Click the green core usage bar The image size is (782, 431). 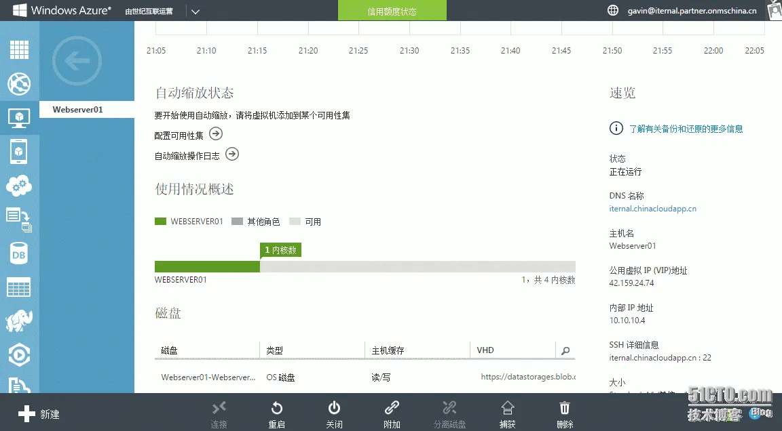pos(207,266)
